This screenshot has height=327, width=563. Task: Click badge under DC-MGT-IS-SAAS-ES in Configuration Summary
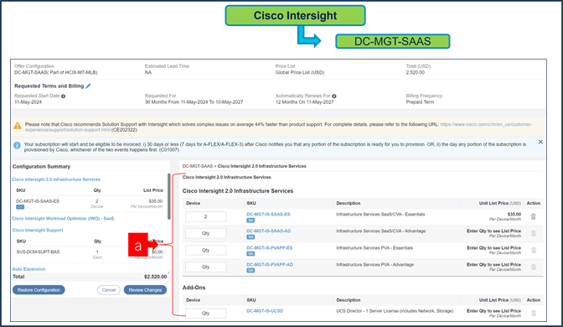click(20, 207)
